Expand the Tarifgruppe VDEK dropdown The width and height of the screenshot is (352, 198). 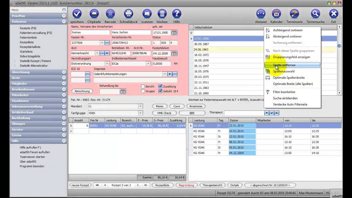pos(140,113)
